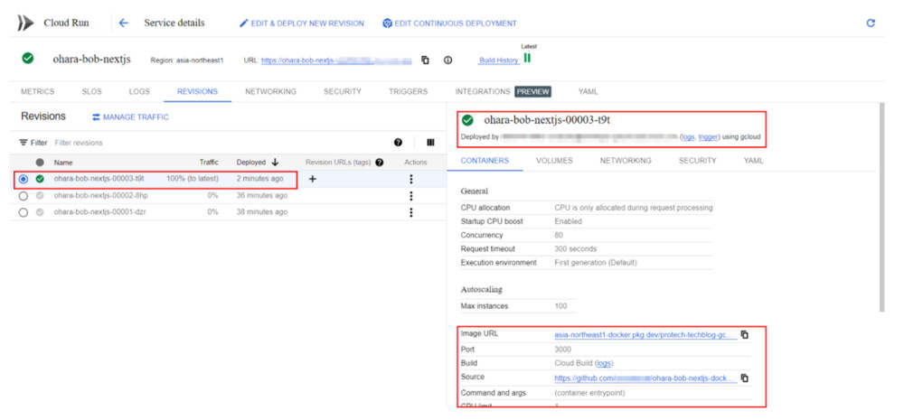Click the pencil Edit & Deploy icon
The image size is (904, 420).
tap(244, 23)
